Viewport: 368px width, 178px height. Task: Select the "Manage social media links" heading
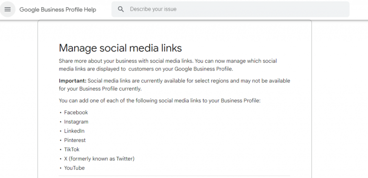coord(120,48)
